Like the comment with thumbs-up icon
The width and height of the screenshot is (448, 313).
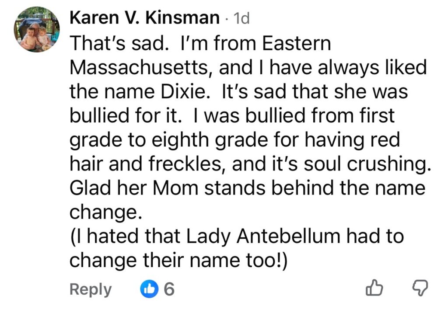[373, 289]
